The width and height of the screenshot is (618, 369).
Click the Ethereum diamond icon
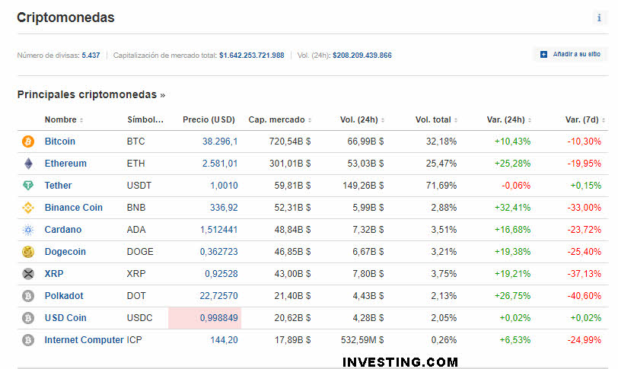(28, 164)
